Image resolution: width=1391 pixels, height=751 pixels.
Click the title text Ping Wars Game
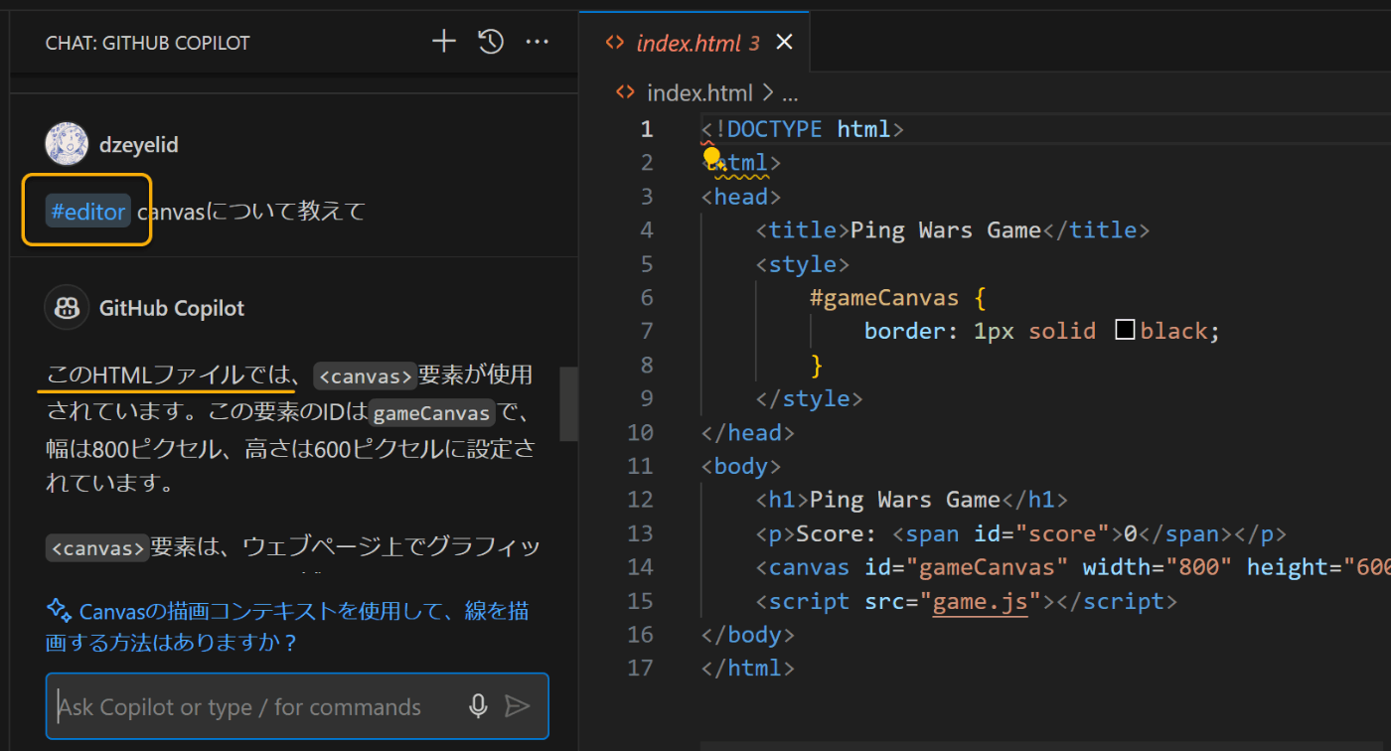click(945, 230)
